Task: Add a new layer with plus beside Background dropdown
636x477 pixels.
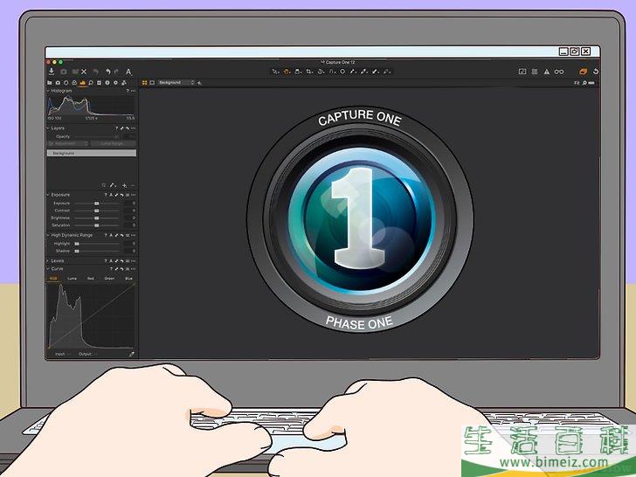Action: click(x=199, y=83)
